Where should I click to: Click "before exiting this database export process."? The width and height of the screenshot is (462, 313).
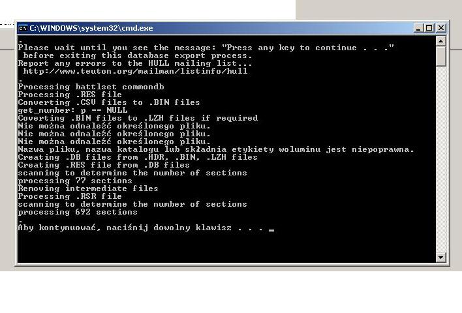pos(138,55)
